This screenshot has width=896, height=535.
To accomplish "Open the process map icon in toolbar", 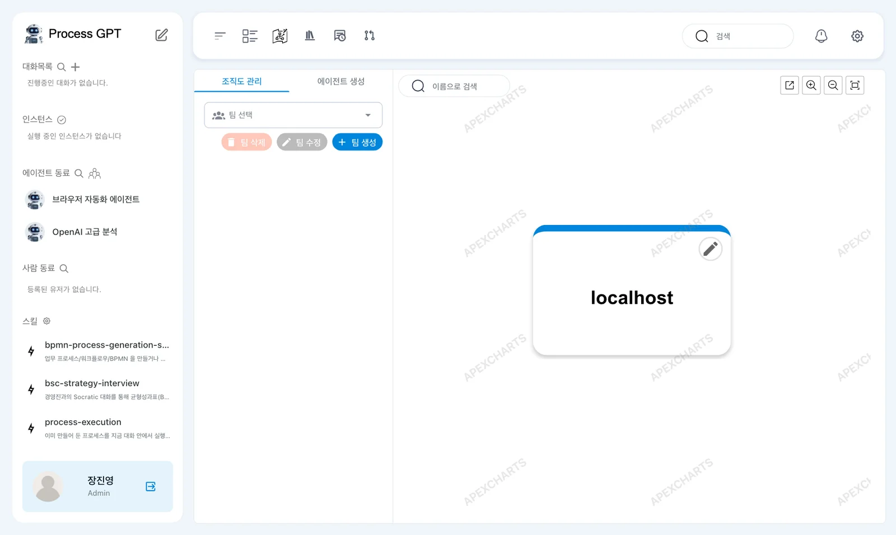I will point(280,36).
